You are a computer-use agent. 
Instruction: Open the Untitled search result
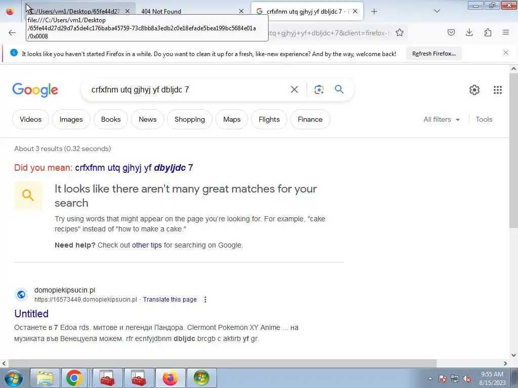point(31,313)
